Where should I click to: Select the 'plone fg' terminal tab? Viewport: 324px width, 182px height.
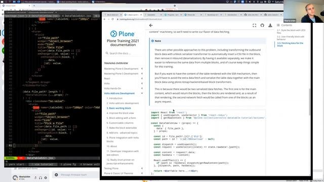click(68, 164)
